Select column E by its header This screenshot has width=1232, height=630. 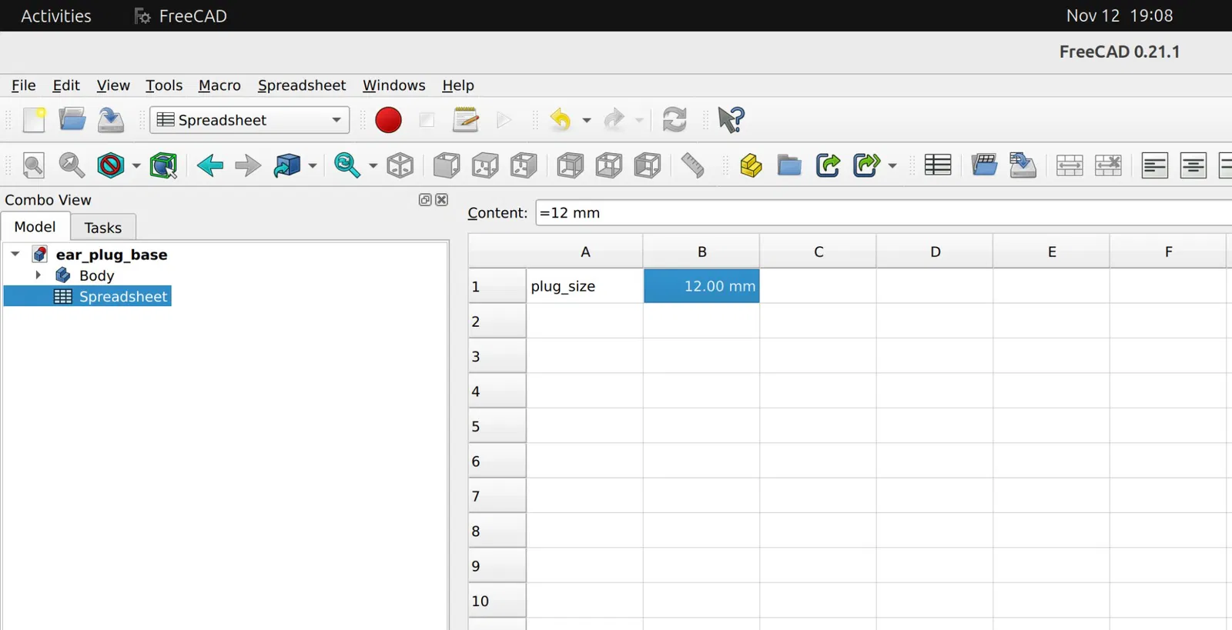click(x=1052, y=252)
